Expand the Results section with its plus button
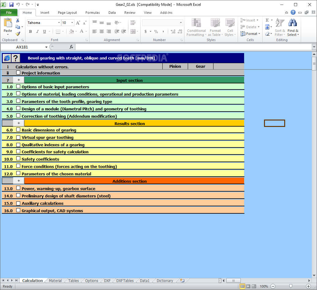The width and height of the screenshot is (317, 290). 19,123
